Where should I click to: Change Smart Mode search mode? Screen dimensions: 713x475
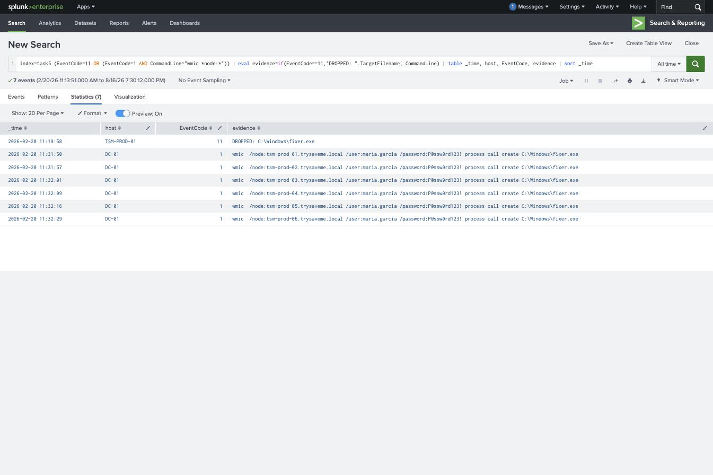(x=678, y=81)
